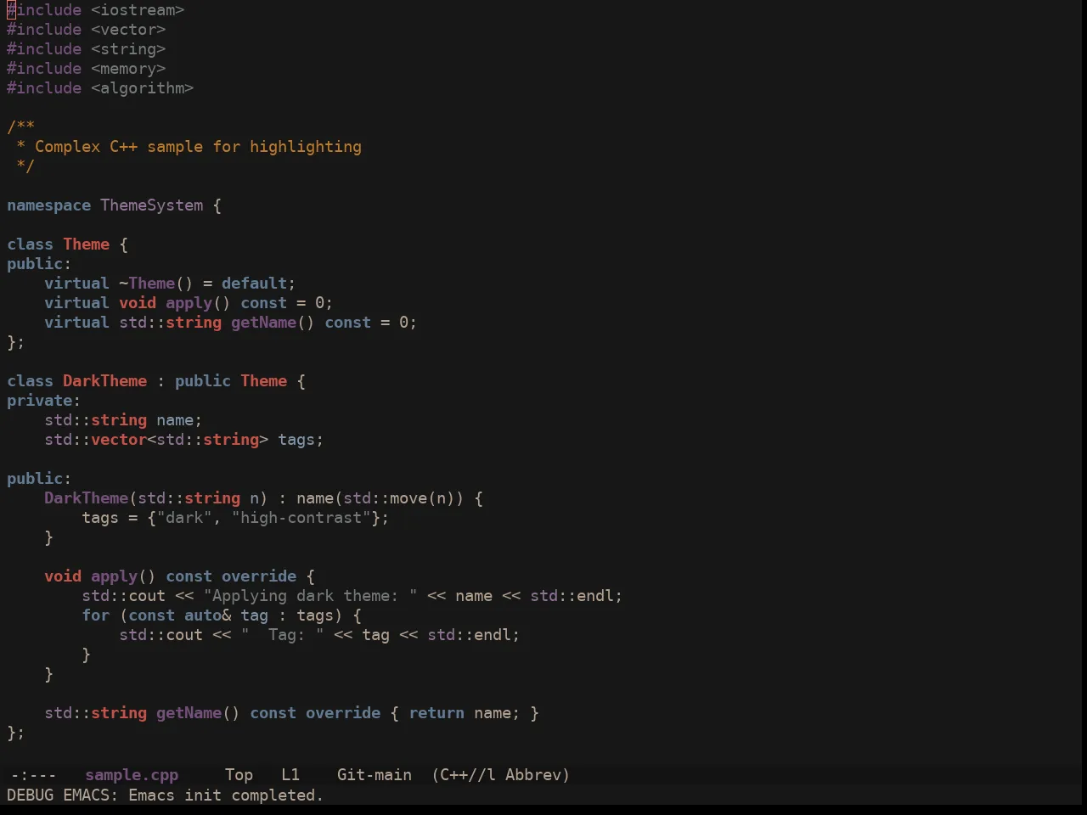This screenshot has width=1087, height=815.
Task: Click the closing "};" of the DarkTheme class
Action: point(16,733)
